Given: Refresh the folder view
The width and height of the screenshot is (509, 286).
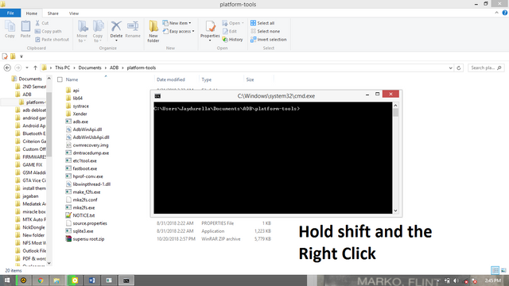Looking at the screenshot, I should point(459,68).
